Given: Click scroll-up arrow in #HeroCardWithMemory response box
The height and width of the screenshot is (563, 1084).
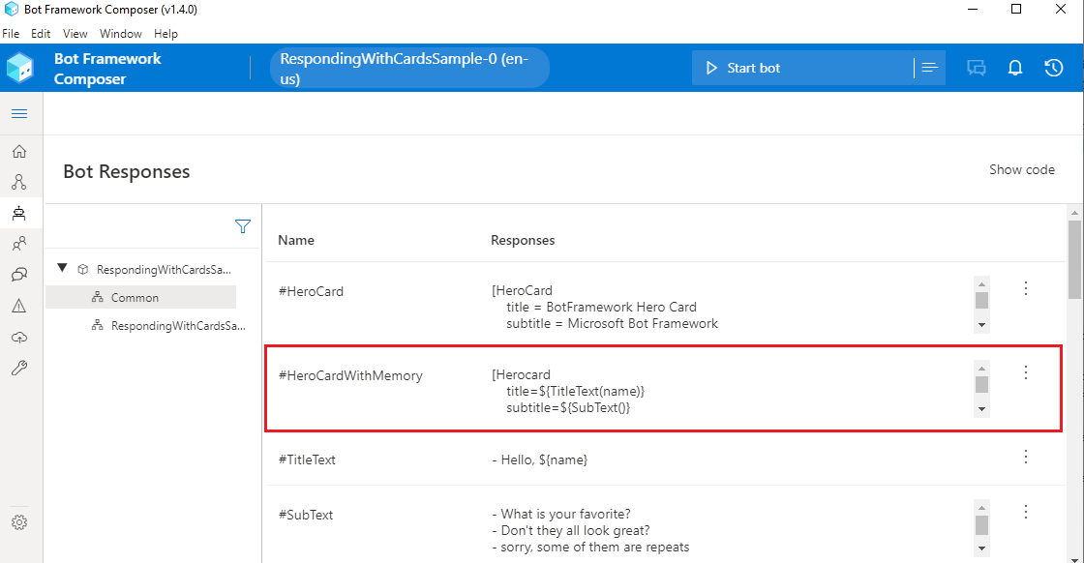Looking at the screenshot, I should coord(981,369).
